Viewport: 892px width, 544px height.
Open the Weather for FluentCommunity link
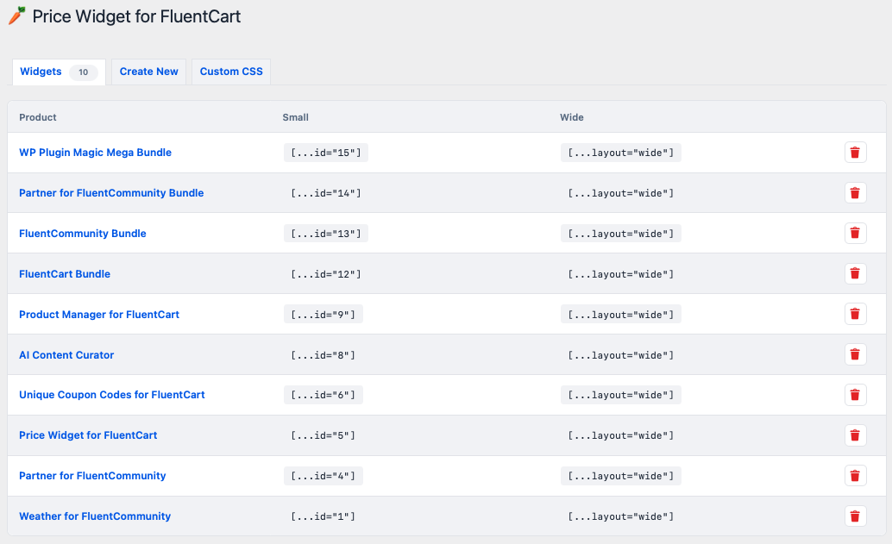tap(95, 516)
